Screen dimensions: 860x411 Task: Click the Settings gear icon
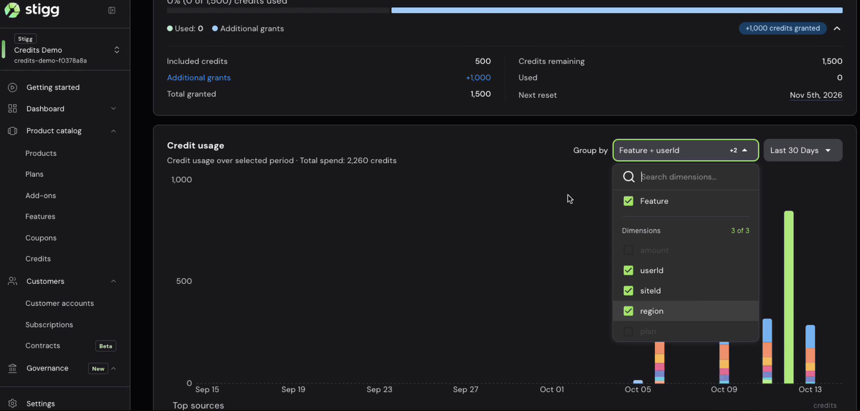(x=13, y=404)
